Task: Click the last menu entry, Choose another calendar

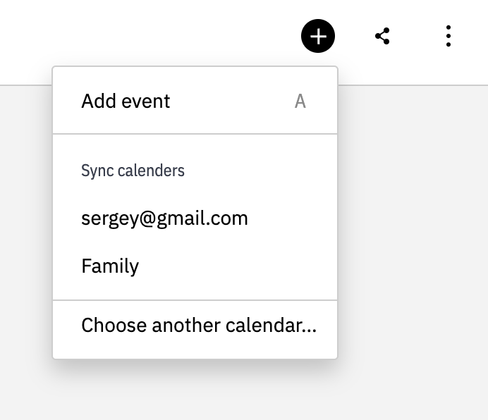Action: pyautogui.click(x=199, y=325)
